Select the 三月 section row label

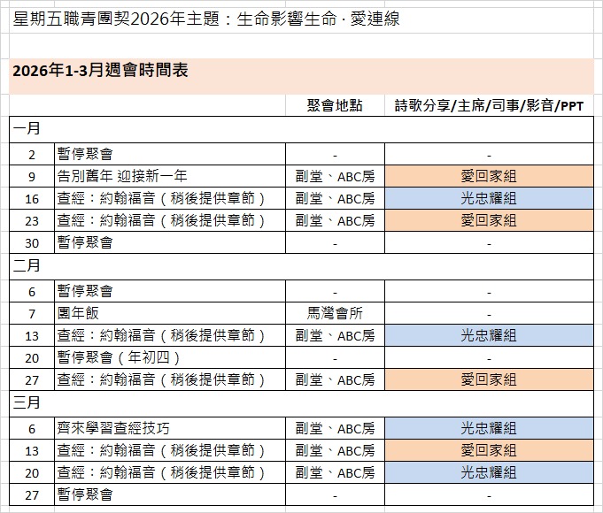coord(27,403)
